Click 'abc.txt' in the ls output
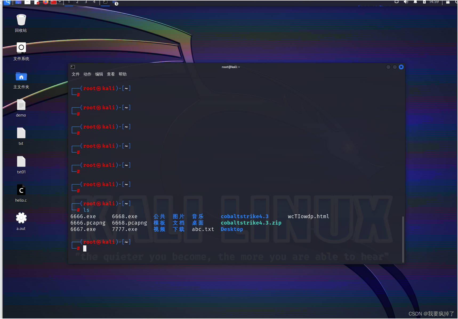 tap(203, 229)
